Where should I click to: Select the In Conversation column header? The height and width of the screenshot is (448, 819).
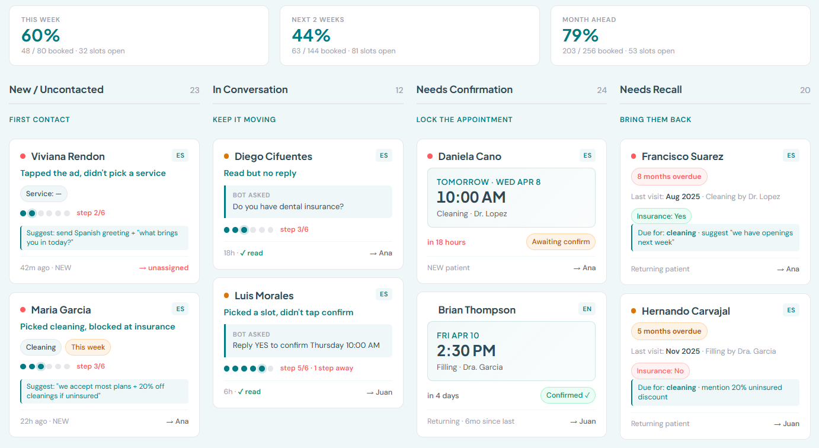coord(250,89)
